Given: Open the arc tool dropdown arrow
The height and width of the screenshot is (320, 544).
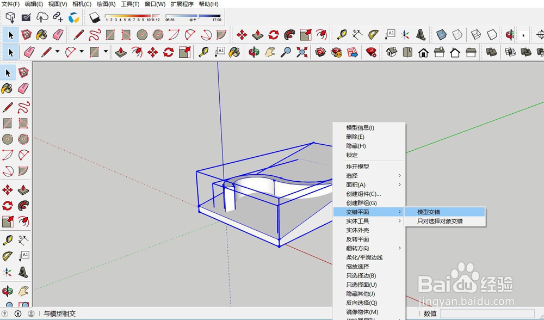Looking at the screenshot, I should click(x=82, y=52).
